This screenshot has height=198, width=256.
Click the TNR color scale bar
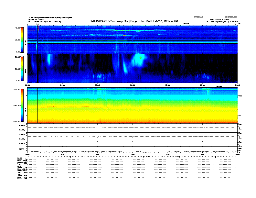tap(22, 105)
